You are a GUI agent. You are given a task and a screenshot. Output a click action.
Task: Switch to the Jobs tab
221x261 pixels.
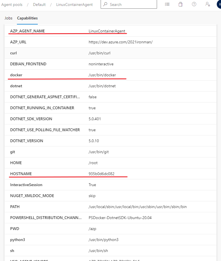8,18
